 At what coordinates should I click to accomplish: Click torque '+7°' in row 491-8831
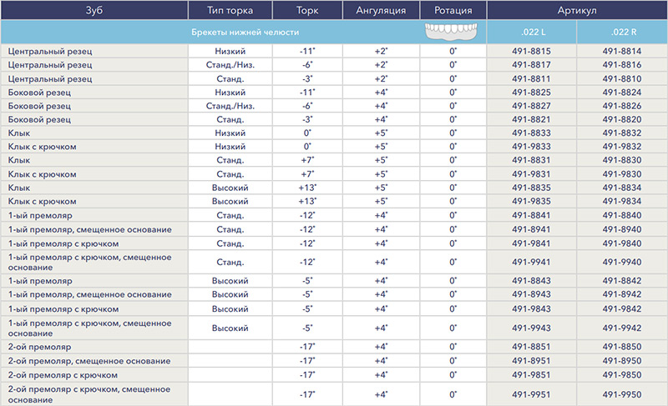(307, 160)
